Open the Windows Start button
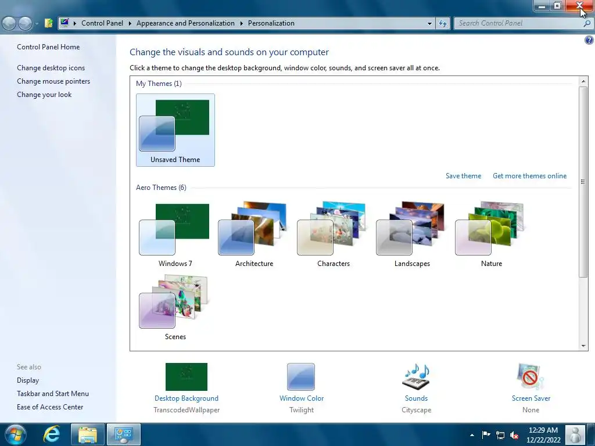This screenshot has width=595, height=446. (x=15, y=434)
